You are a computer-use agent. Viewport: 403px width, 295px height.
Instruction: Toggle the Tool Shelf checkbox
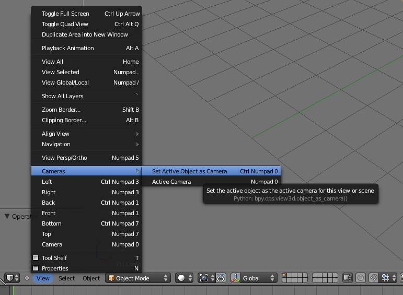click(36, 258)
